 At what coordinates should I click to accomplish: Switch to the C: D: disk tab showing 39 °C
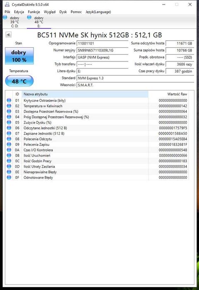(14, 22)
